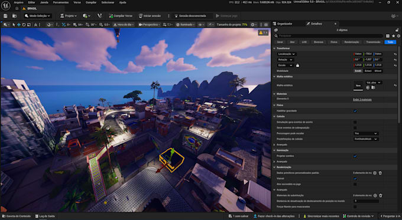Set Mobilidade to Móvel

378,71
